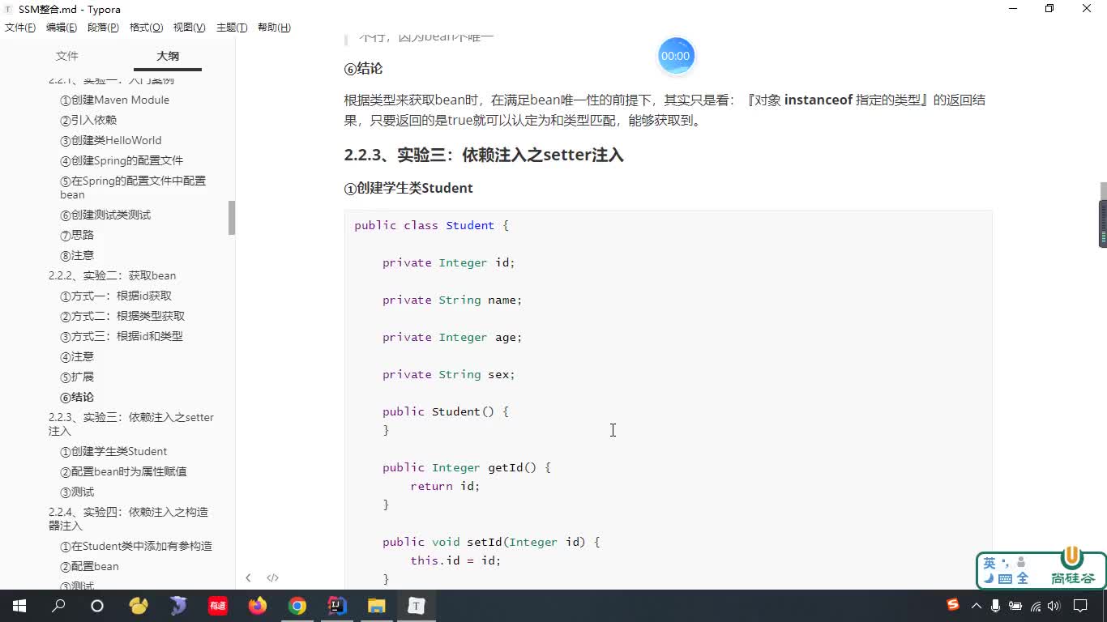Select the Typora taskbar icon
This screenshot has height=622, width=1107.
[x=416, y=606]
